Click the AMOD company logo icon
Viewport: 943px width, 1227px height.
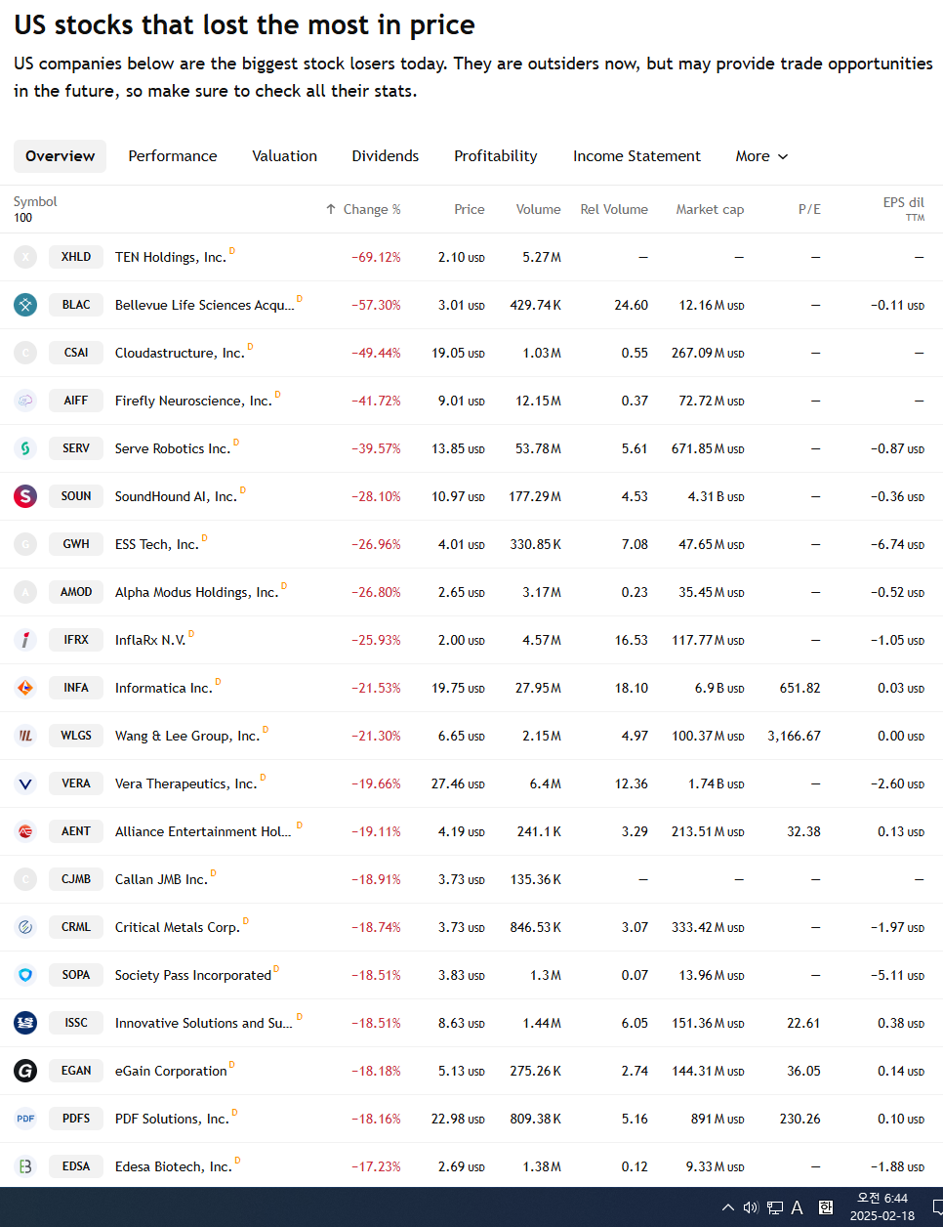[25, 592]
